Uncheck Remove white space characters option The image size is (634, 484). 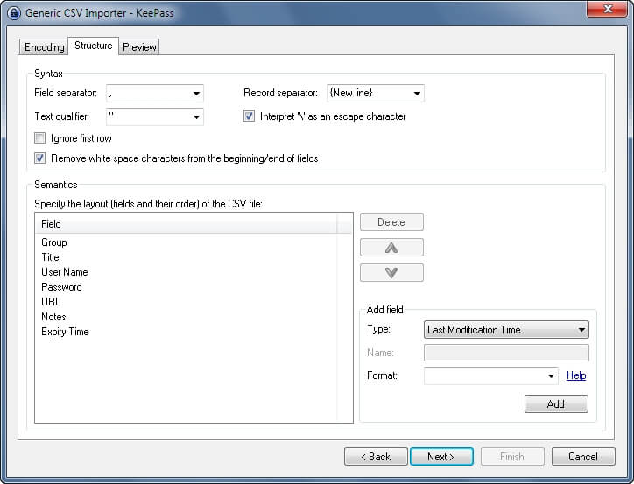point(39,158)
